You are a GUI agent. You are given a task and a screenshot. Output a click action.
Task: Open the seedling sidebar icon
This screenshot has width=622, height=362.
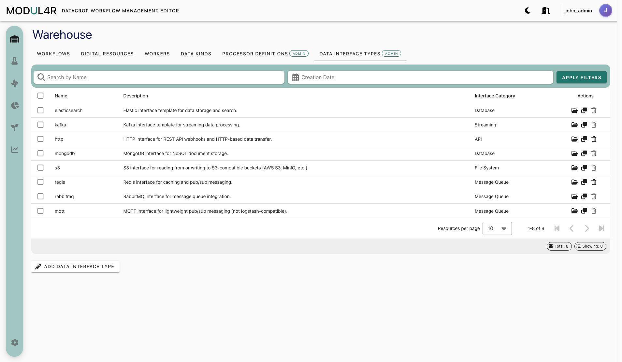click(x=15, y=127)
